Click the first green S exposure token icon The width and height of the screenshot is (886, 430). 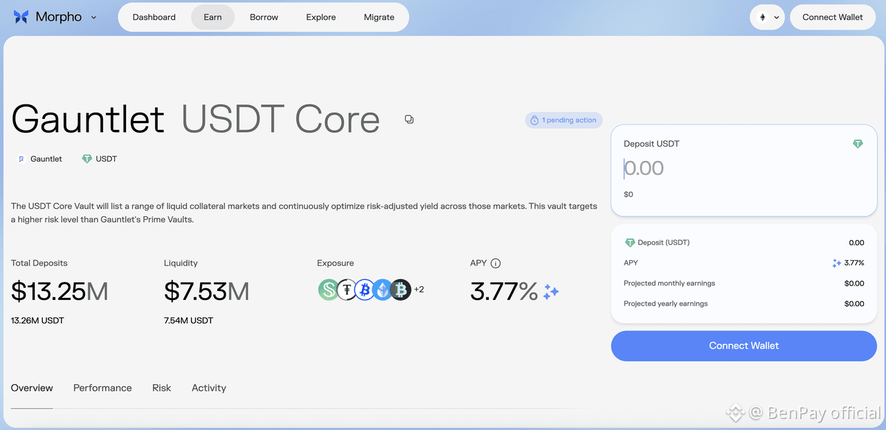pos(328,290)
